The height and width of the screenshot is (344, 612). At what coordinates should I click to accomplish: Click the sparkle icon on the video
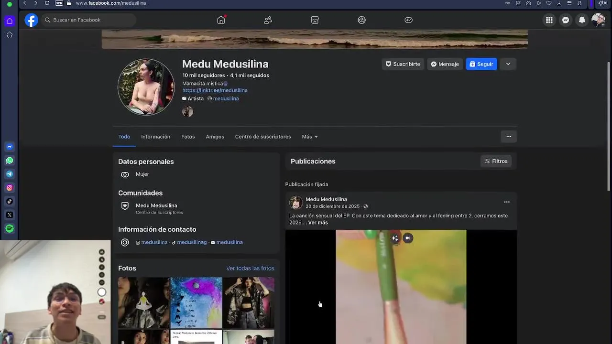(x=394, y=238)
